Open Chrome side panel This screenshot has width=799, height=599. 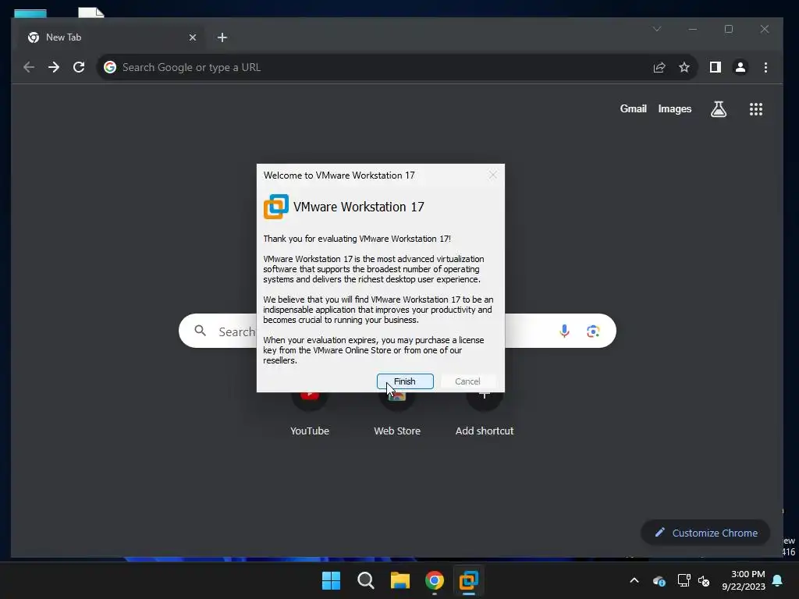click(715, 67)
